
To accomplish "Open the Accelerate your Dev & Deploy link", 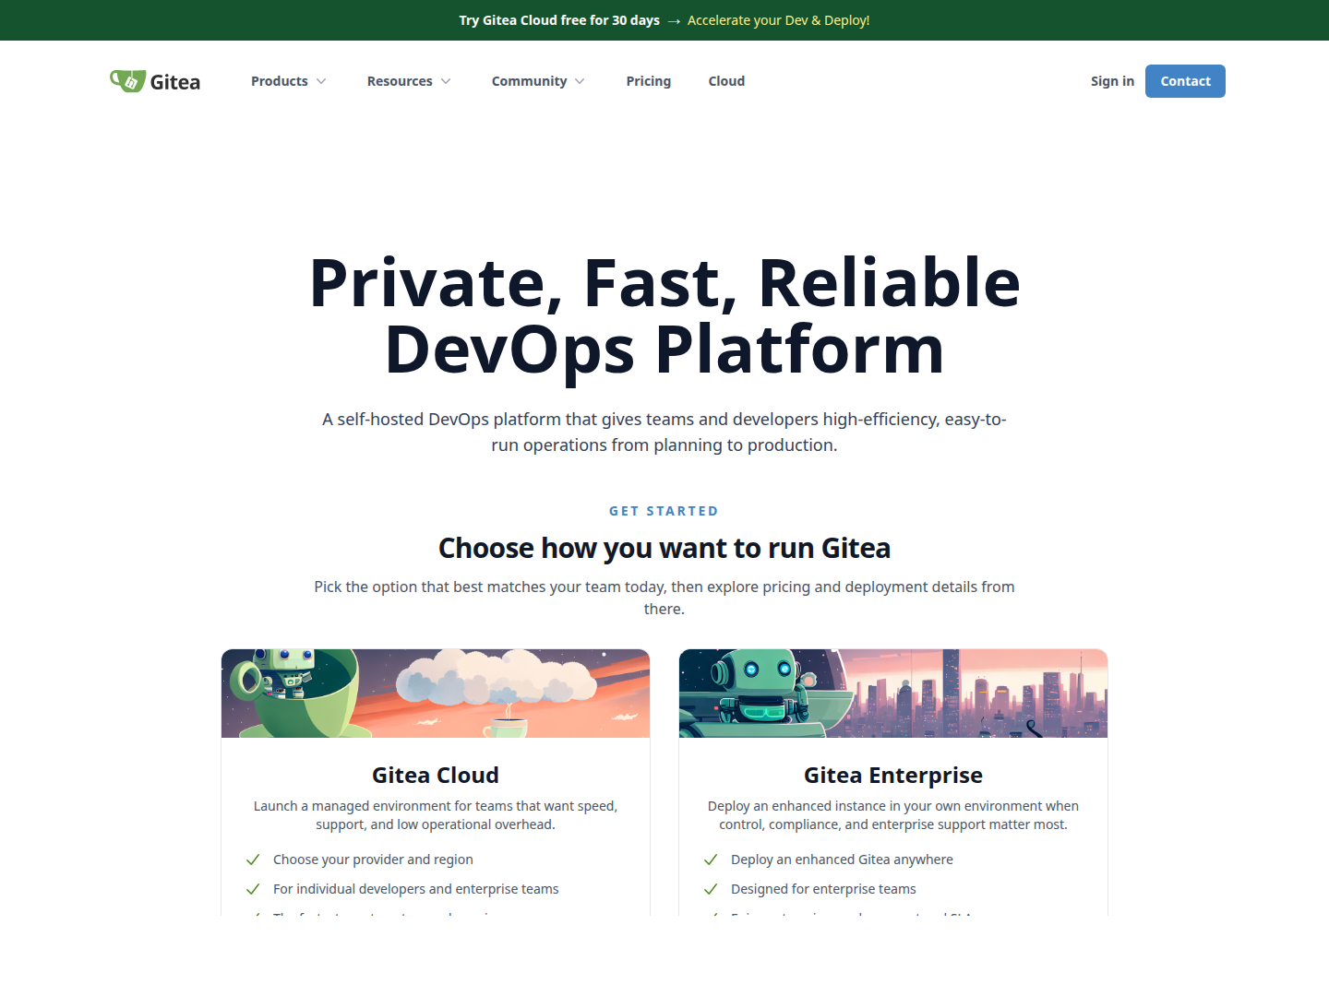I will click(778, 20).
